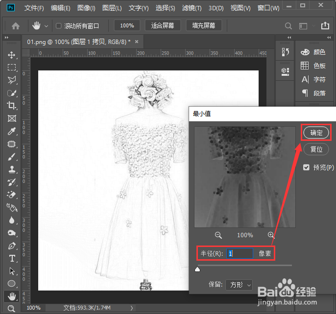Image resolution: width=336 pixels, height=314 pixels.
Task: Click the 最小值 filter preview image
Action: pos(245,177)
